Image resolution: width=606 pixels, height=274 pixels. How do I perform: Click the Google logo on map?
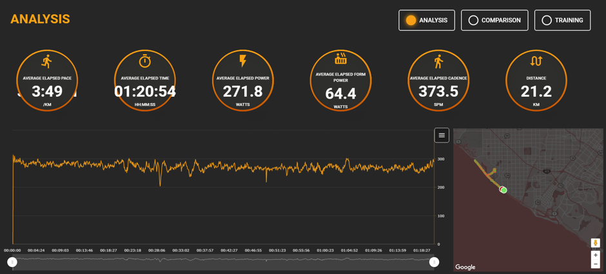coord(465,267)
